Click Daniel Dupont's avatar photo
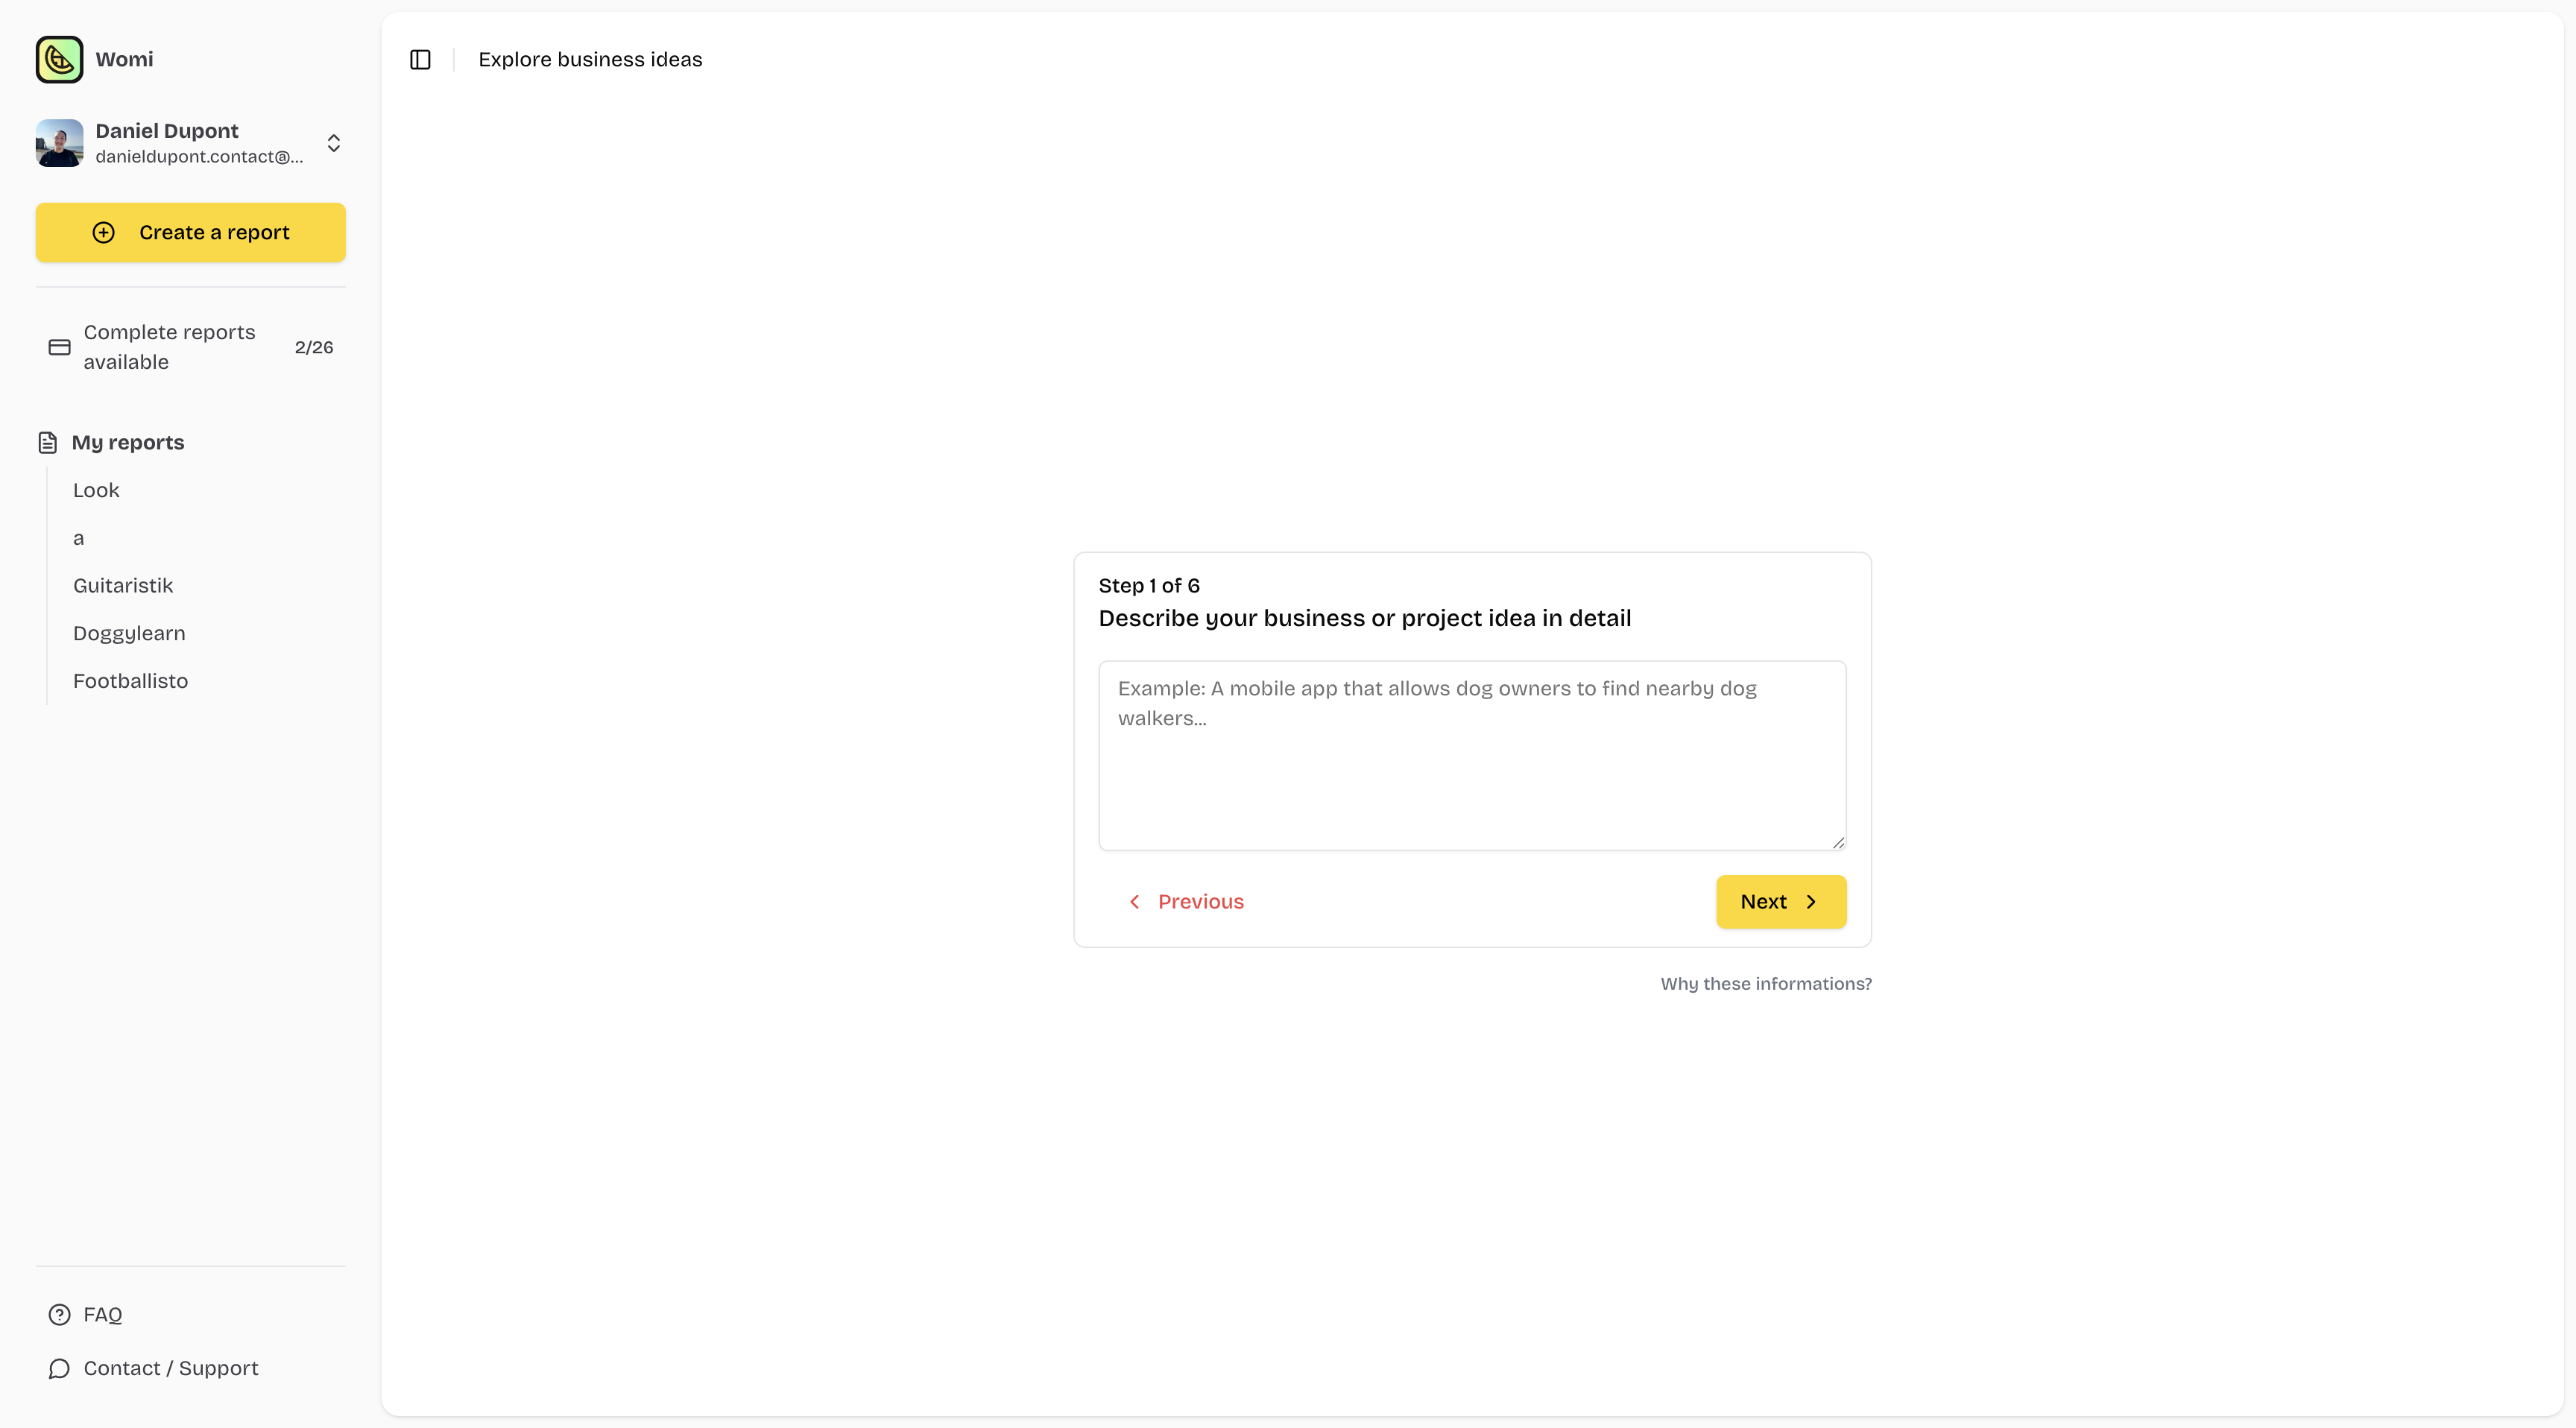 tap(59, 143)
